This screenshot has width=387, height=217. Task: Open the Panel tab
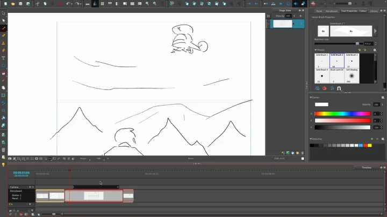click(x=319, y=10)
